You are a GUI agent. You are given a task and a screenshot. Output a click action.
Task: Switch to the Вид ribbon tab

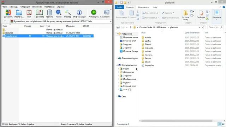pyautogui.click(x=155, y=7)
